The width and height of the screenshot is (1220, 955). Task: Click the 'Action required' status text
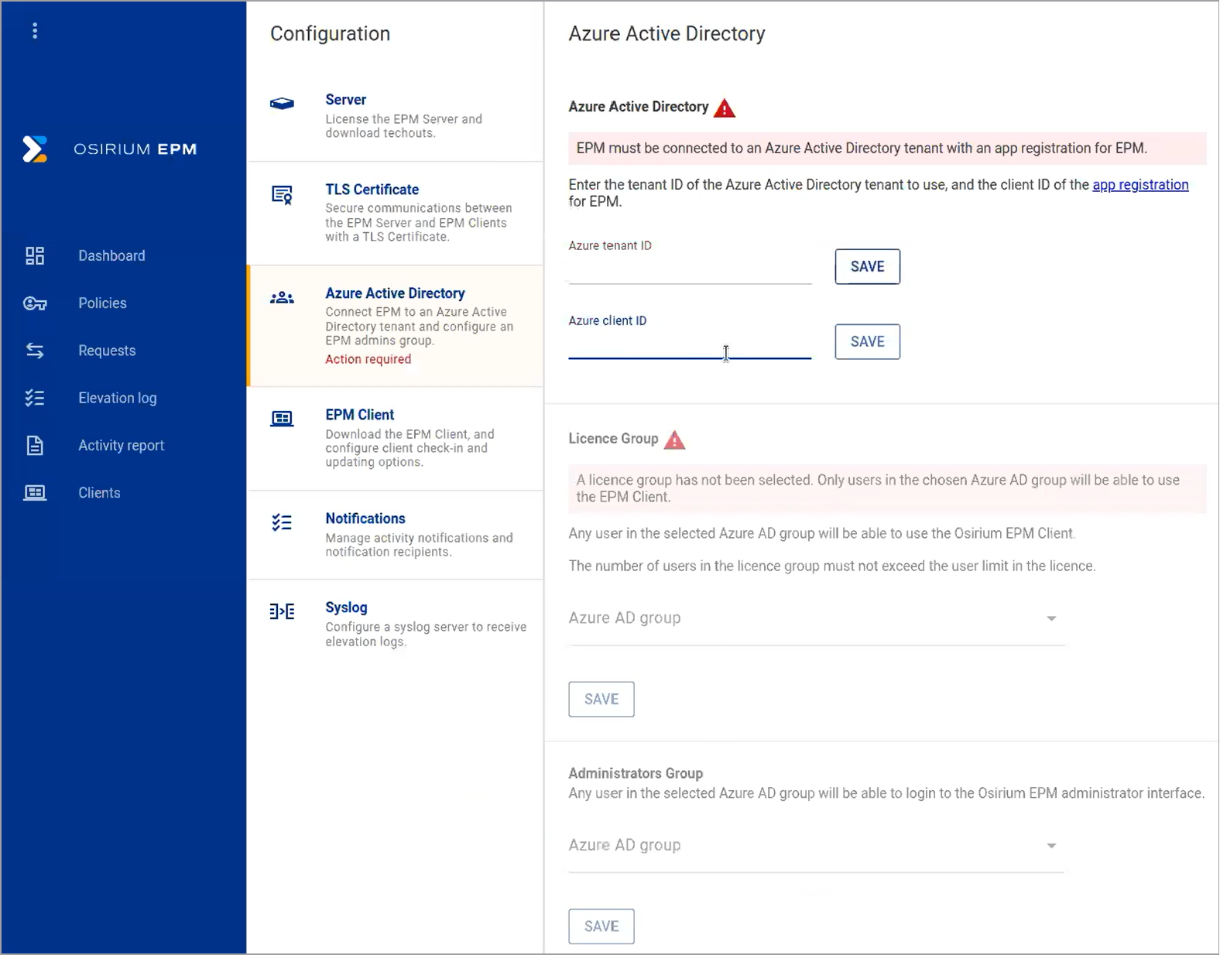(368, 359)
